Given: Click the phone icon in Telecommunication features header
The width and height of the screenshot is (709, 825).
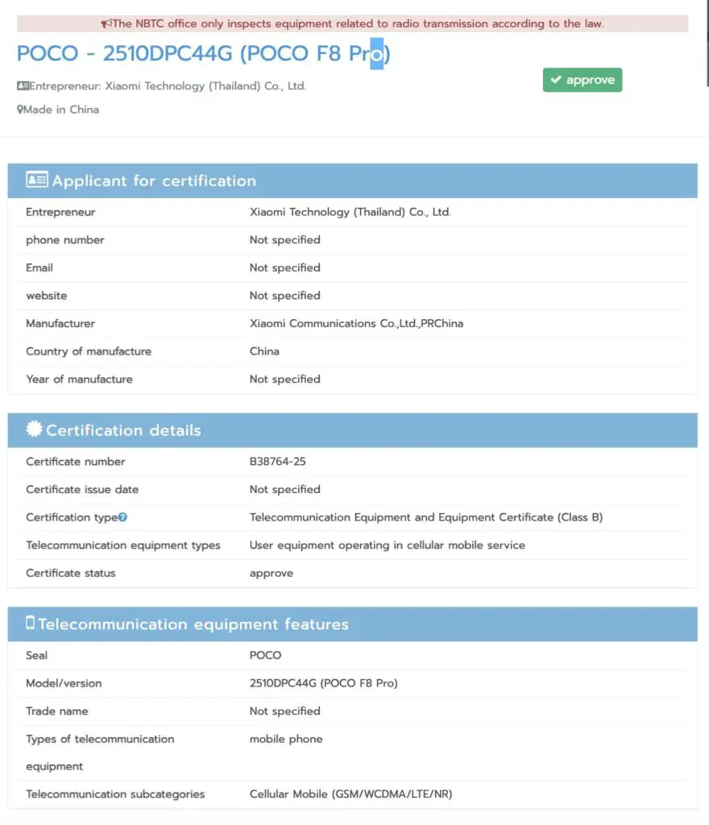Looking at the screenshot, I should tap(31, 623).
